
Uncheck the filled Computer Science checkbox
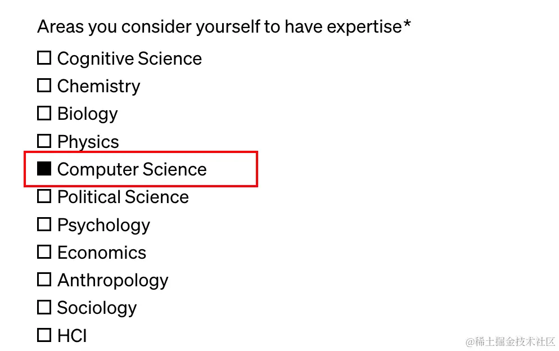44,169
